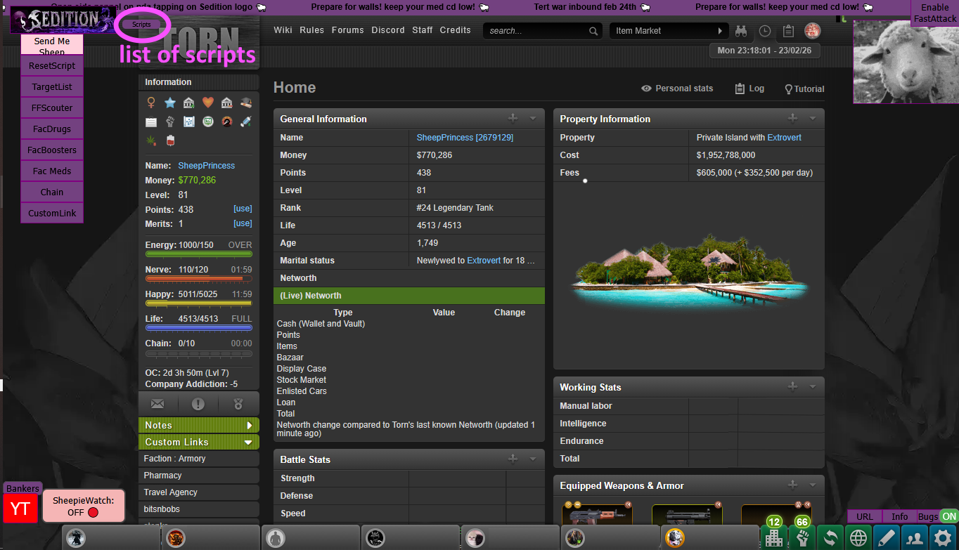Click the clock icon in the top bar

click(x=764, y=31)
